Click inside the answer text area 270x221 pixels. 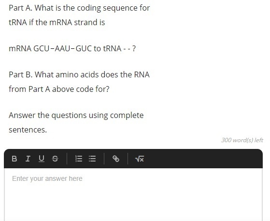133,195
